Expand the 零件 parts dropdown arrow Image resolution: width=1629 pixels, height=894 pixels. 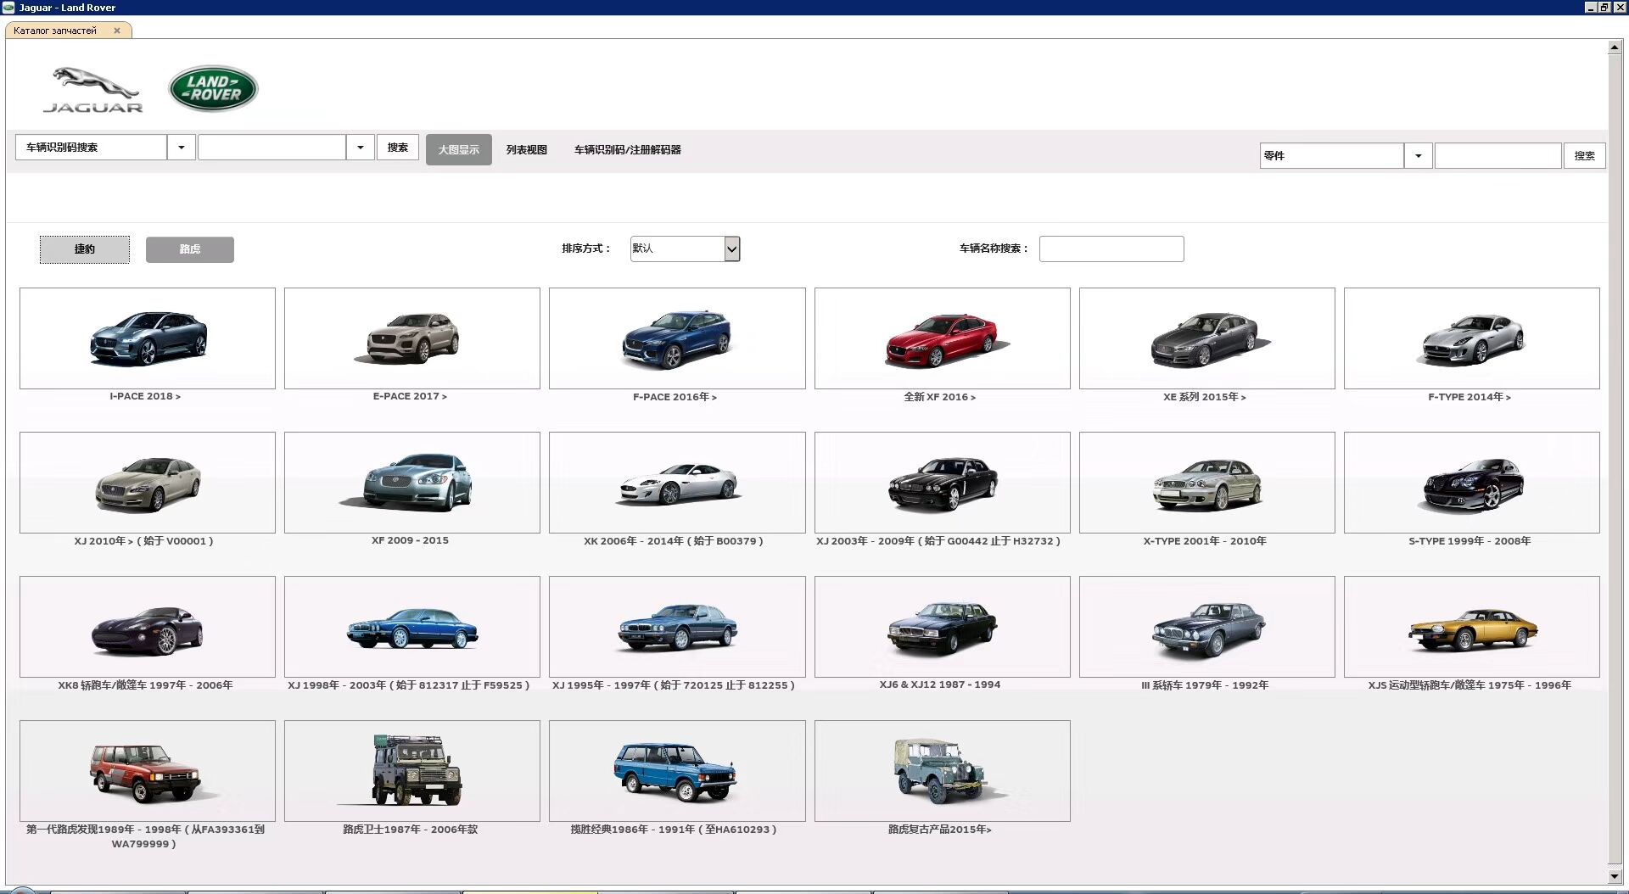coord(1418,156)
